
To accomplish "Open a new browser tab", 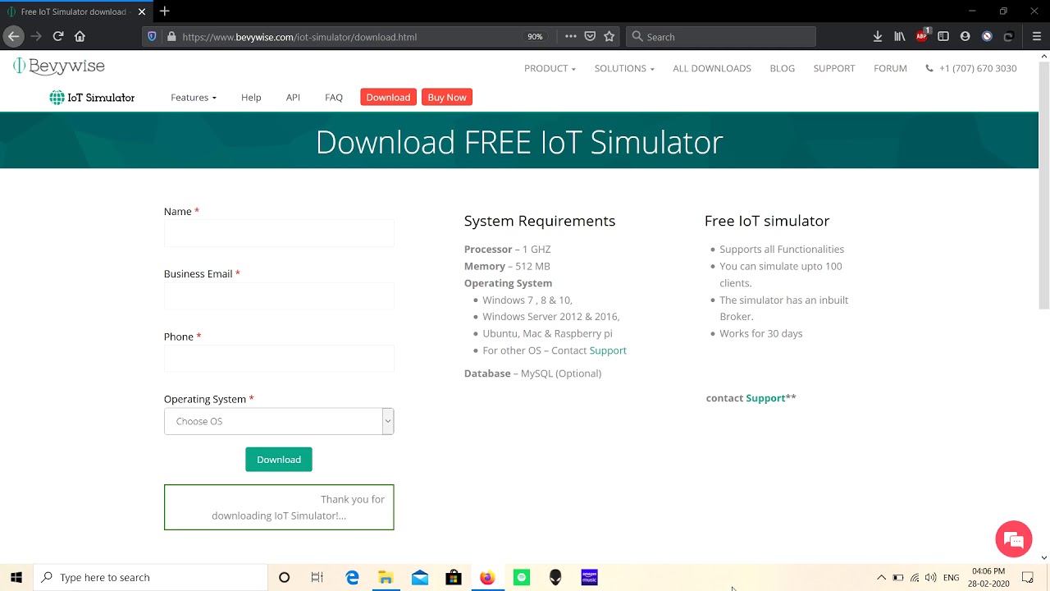I will pos(164,11).
